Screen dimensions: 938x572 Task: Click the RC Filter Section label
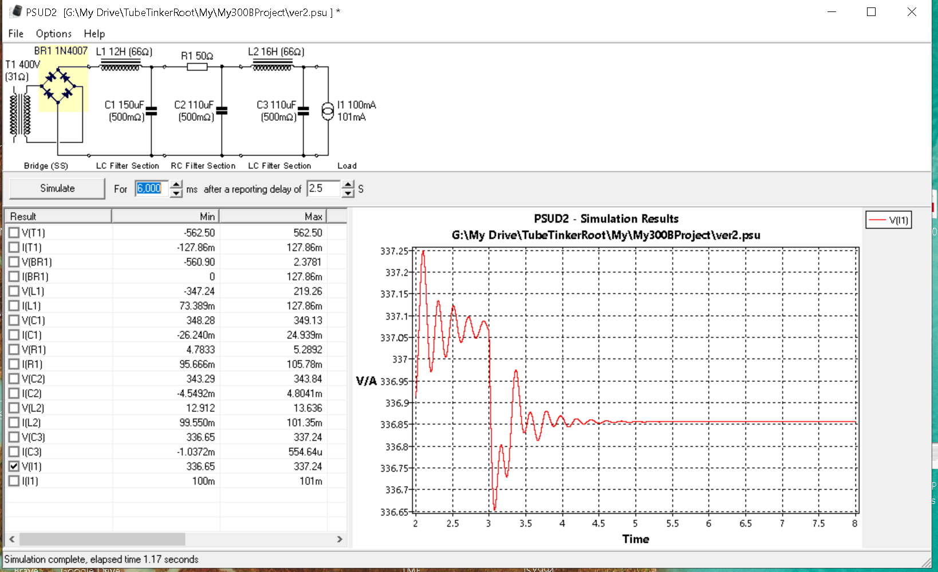click(x=203, y=165)
